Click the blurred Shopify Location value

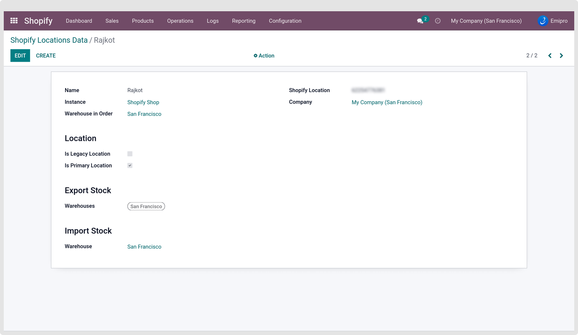368,90
